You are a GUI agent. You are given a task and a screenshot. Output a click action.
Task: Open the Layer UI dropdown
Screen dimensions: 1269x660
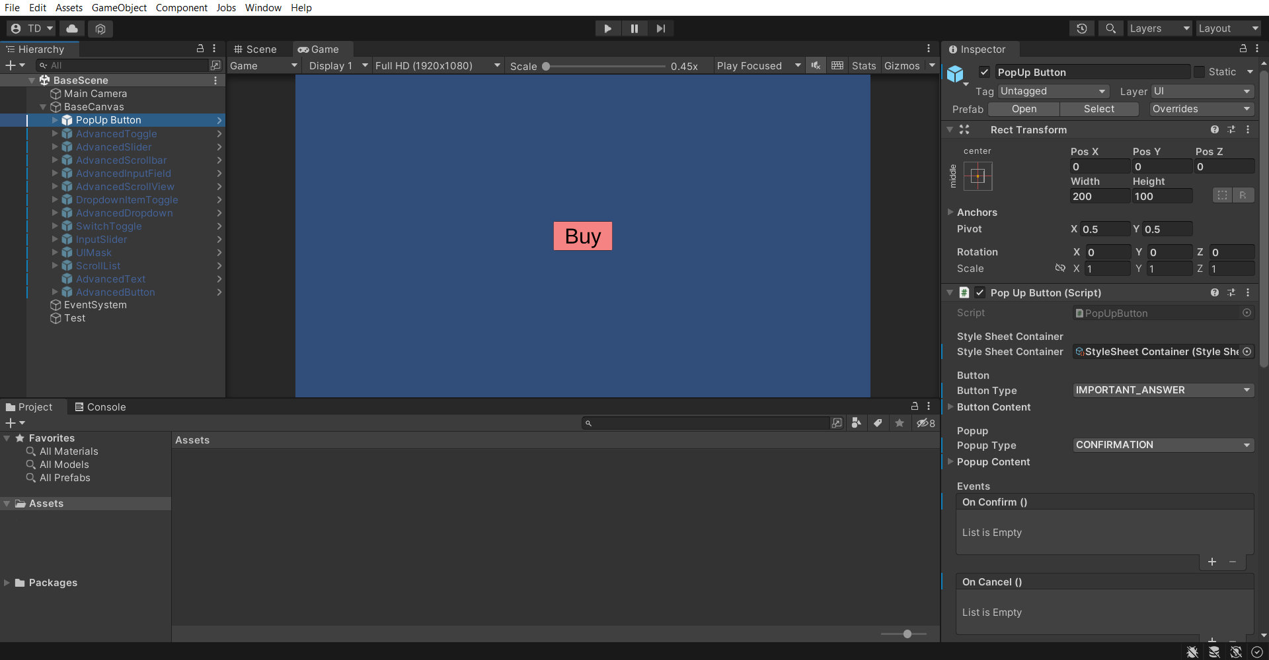1202,91
